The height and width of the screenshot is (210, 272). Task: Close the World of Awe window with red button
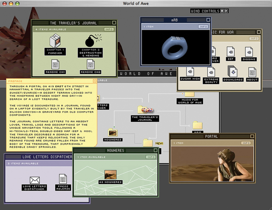click(x=4, y=3)
